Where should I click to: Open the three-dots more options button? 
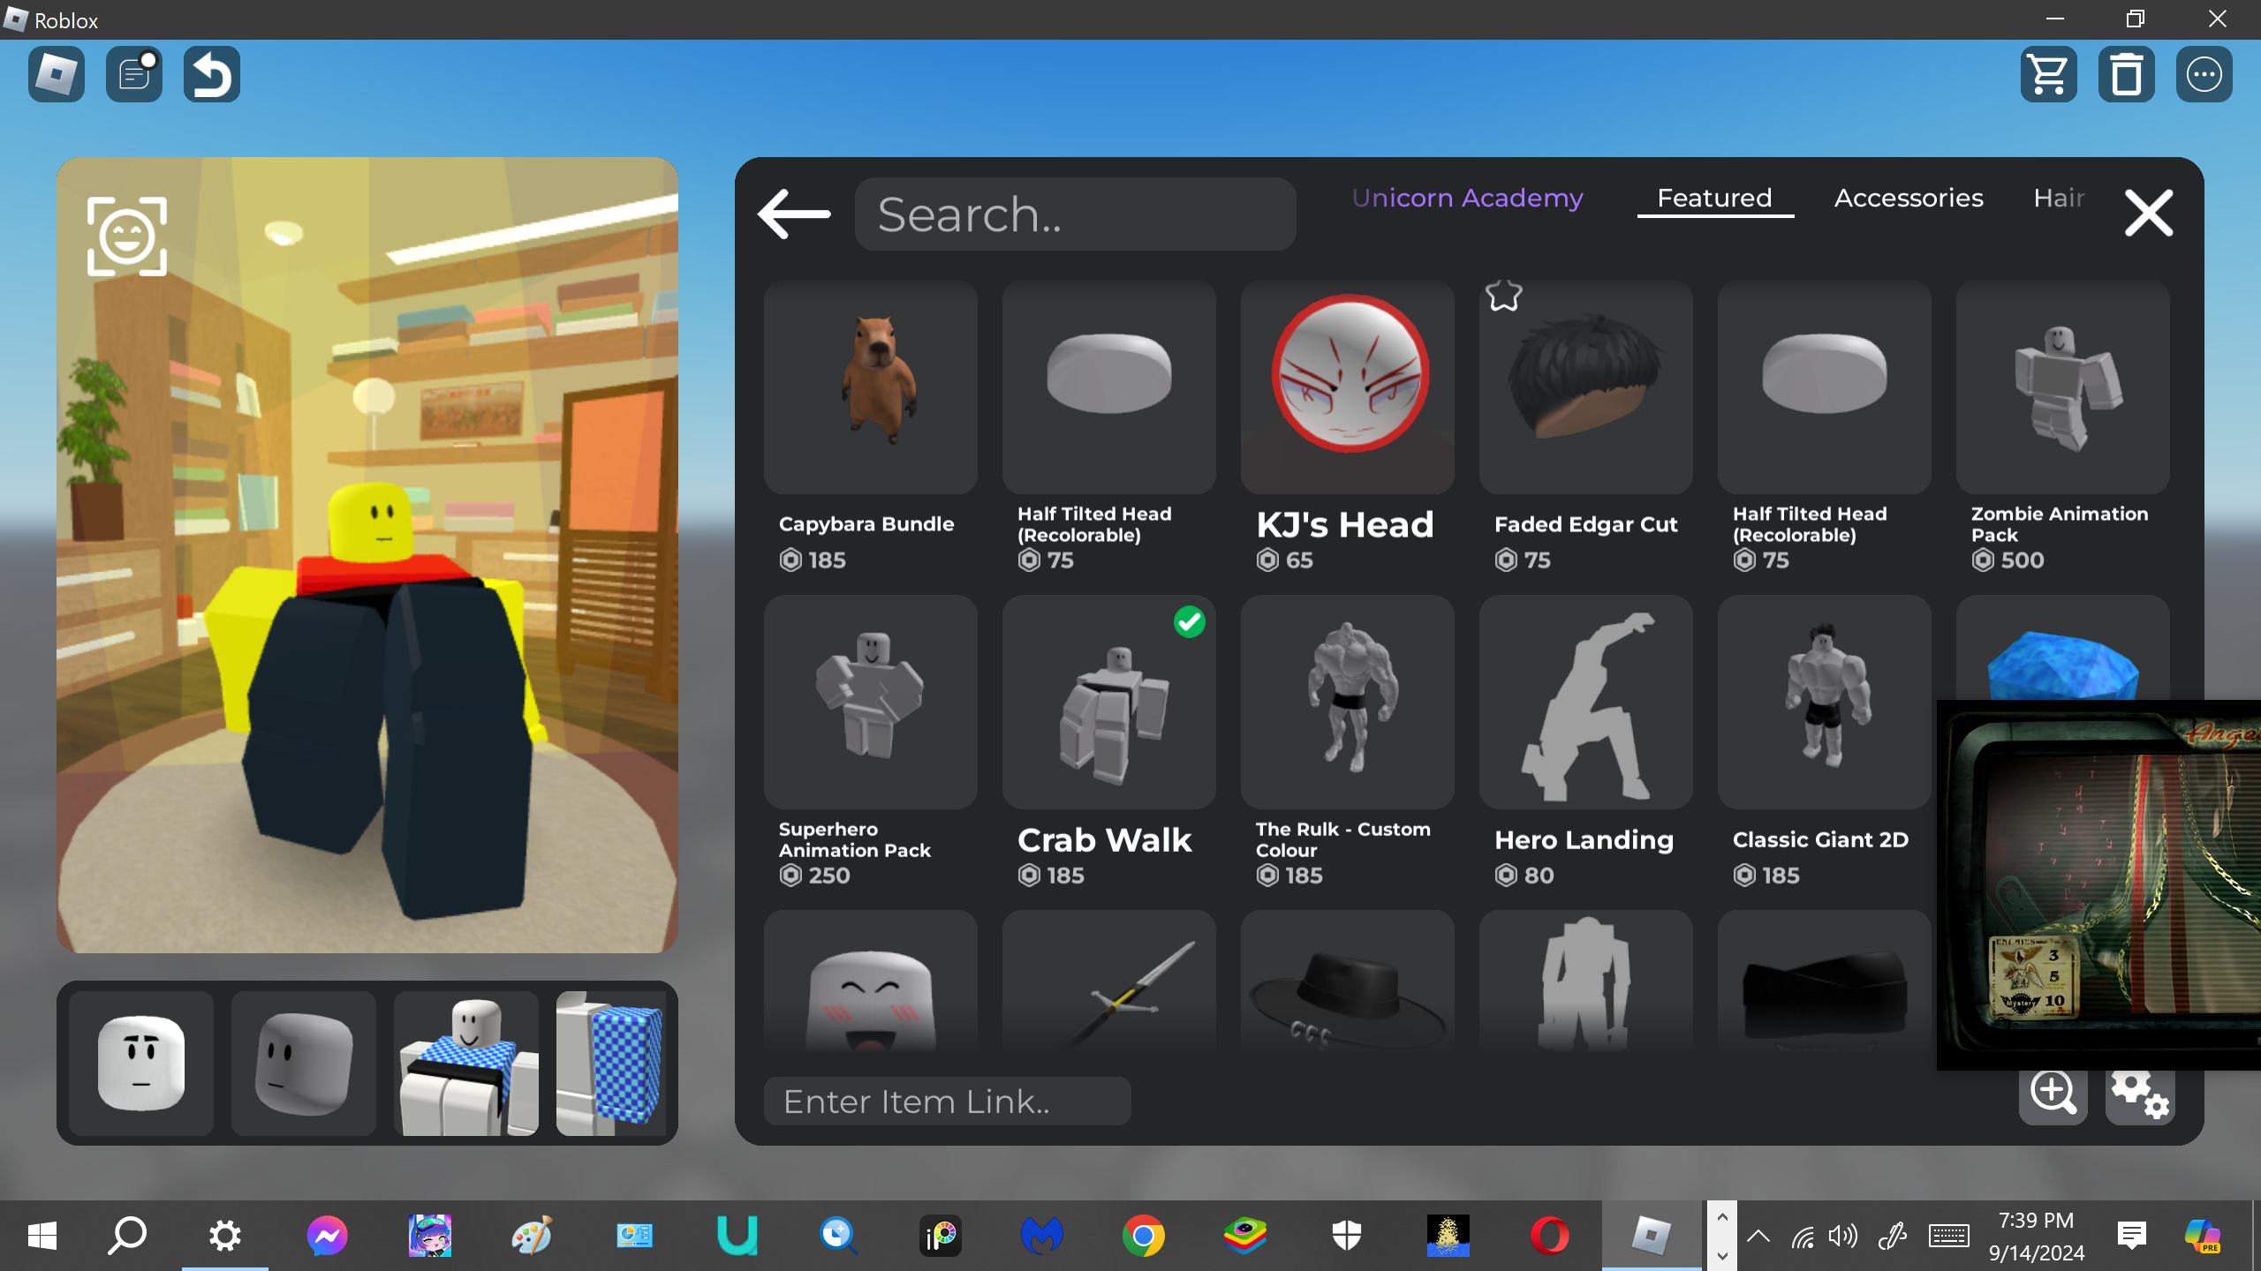pyautogui.click(x=2204, y=74)
